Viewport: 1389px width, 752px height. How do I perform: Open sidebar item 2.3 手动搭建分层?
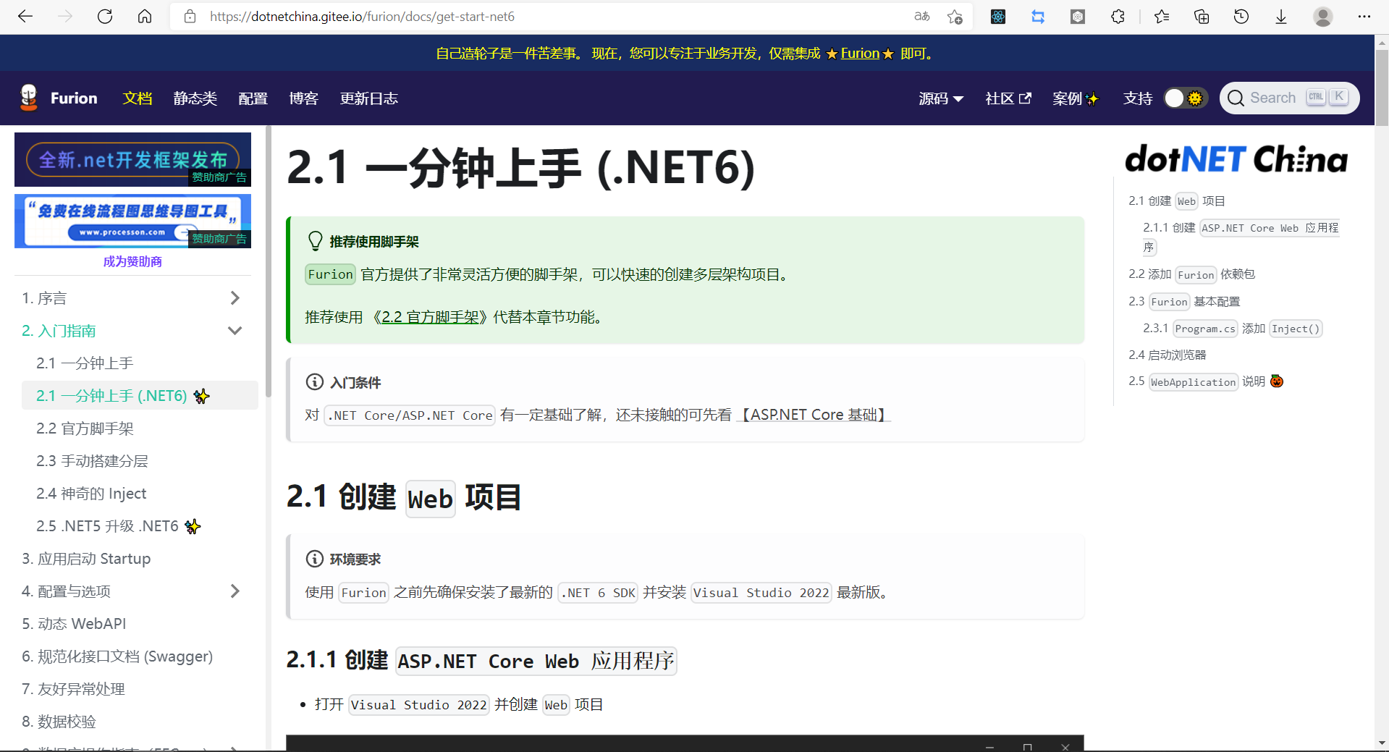point(92,460)
